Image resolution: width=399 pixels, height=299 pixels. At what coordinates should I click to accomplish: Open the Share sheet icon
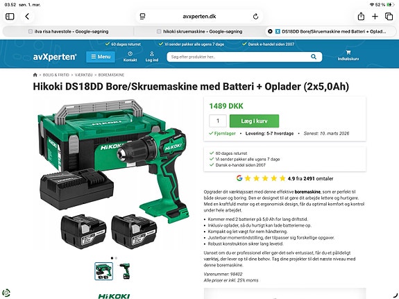click(361, 17)
